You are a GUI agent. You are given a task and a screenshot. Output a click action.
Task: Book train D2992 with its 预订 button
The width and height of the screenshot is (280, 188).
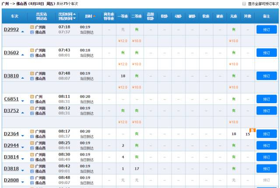click(266, 29)
